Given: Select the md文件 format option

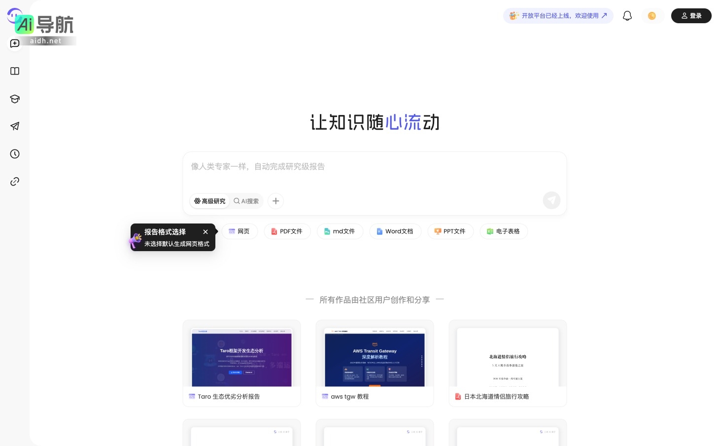Looking at the screenshot, I should tap(340, 231).
